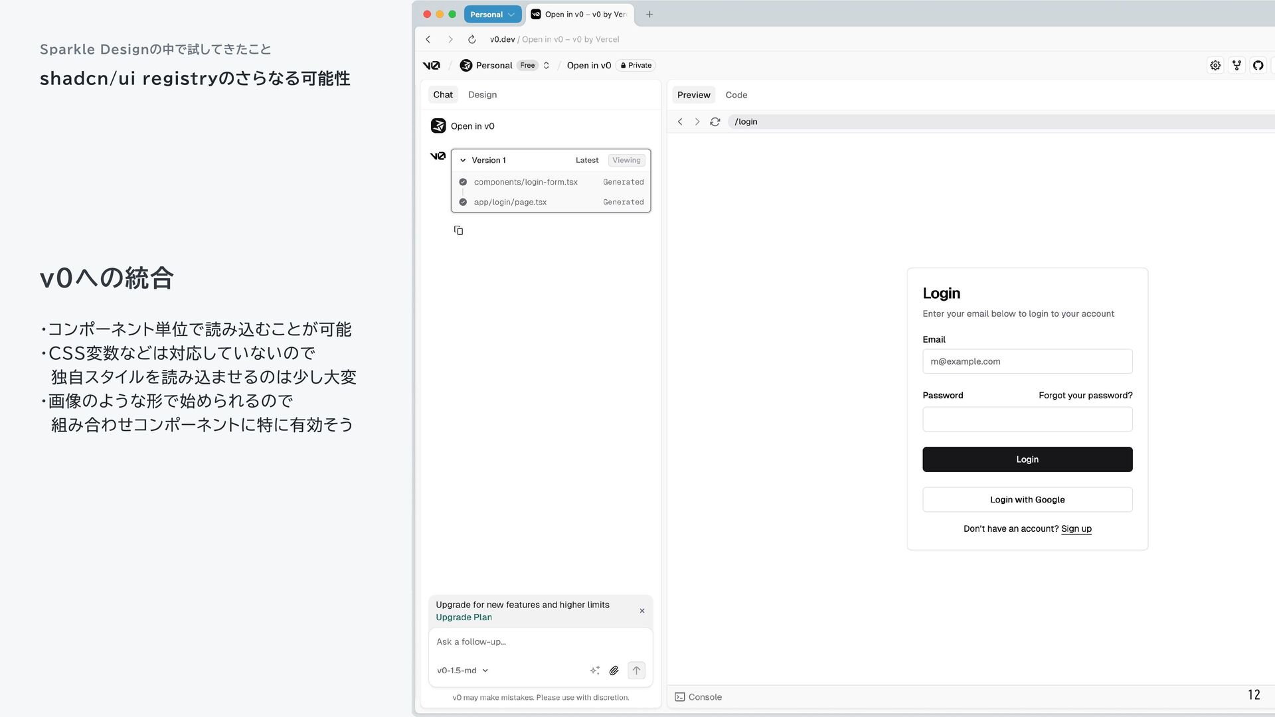
Task: Open the v0 logo home link
Action: pyautogui.click(x=431, y=65)
